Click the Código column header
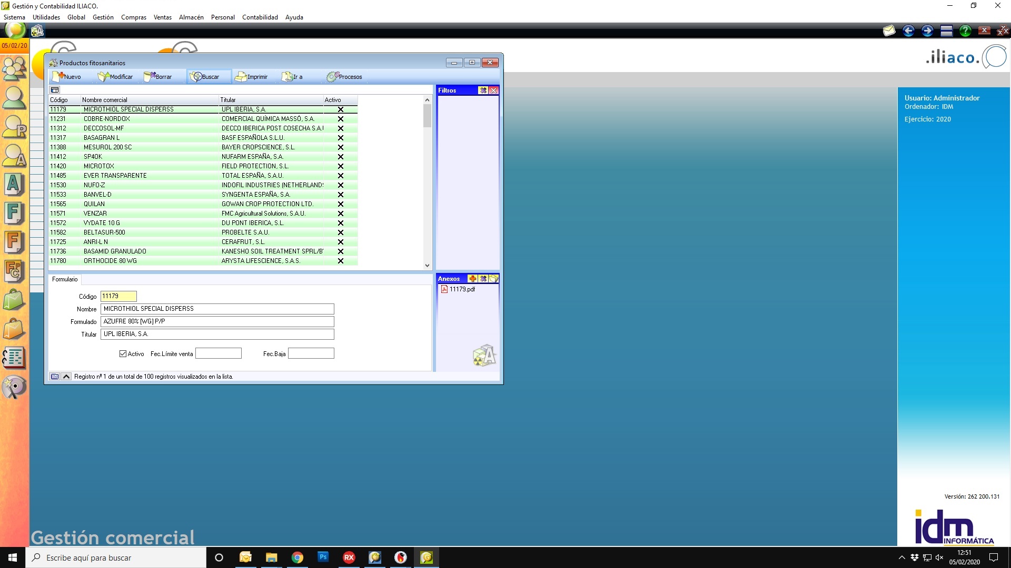 64,100
